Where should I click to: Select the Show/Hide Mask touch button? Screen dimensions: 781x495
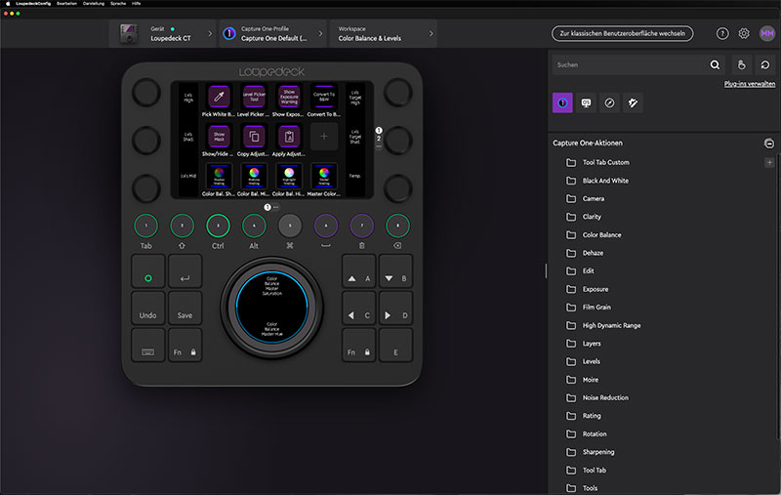click(219, 137)
